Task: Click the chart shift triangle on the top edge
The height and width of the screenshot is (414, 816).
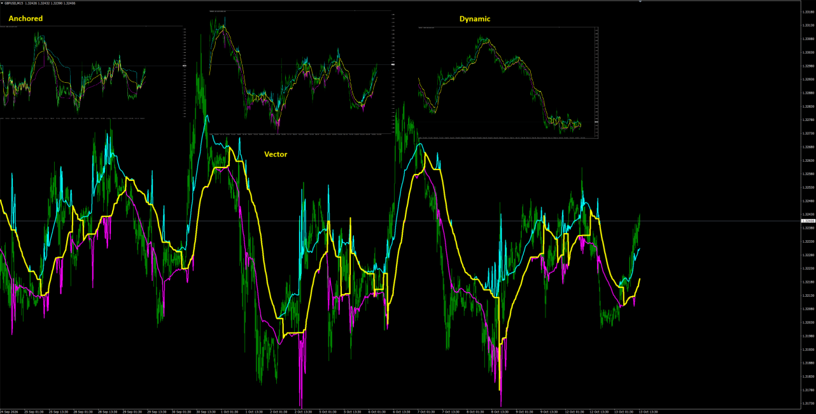Action: pos(640,2)
